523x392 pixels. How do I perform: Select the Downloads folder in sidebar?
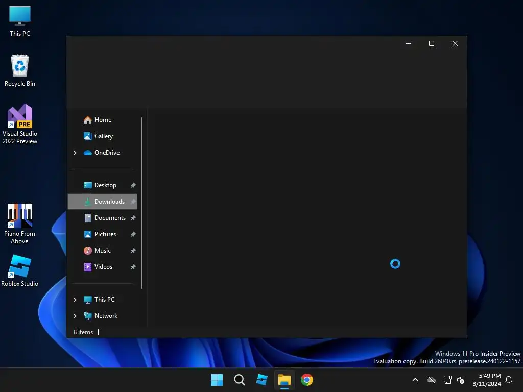point(102,201)
